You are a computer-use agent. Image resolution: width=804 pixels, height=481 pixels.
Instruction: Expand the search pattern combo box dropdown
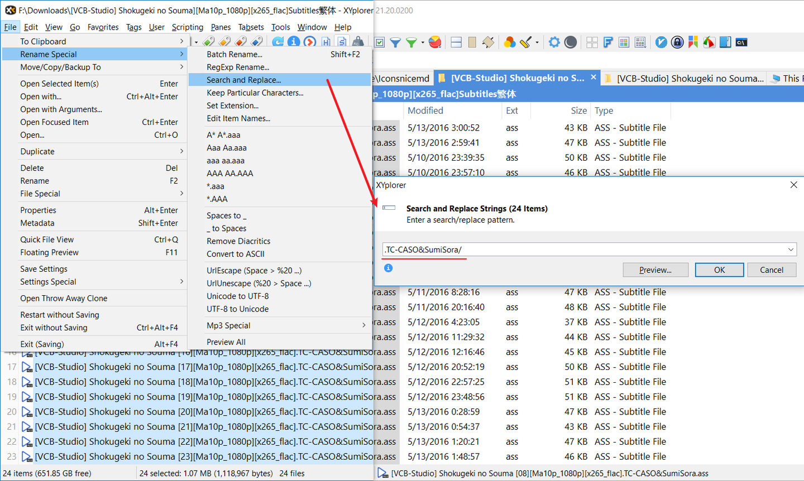coord(791,249)
